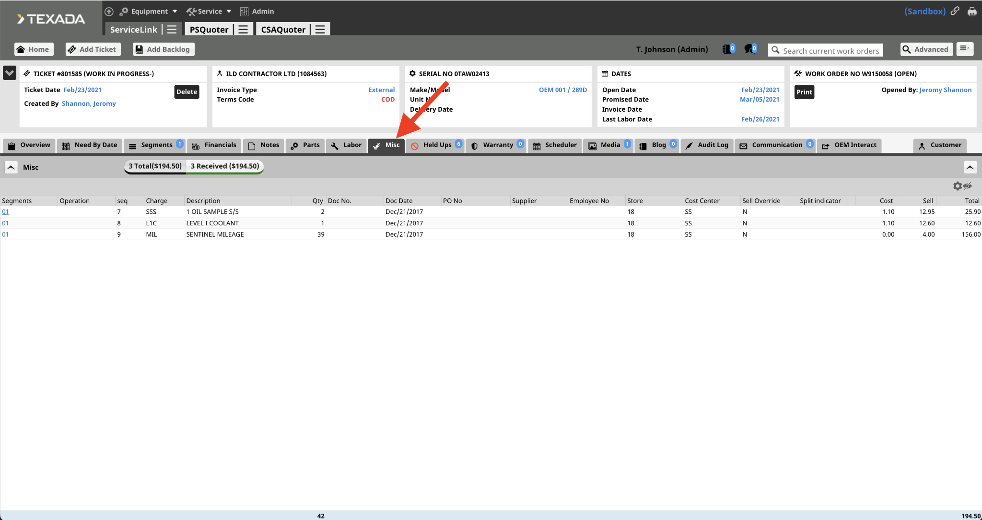Open segment 01 link for LEVEL I COOLANT row
Viewport: 982px width, 520px height.
coord(5,223)
